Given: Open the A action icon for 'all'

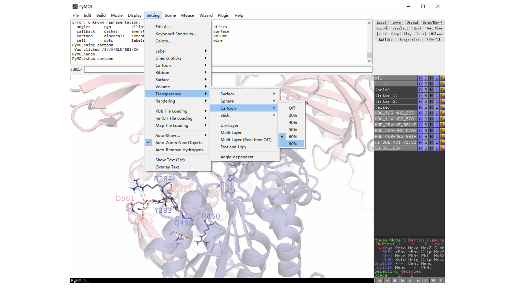Looking at the screenshot, I should coord(420,78).
